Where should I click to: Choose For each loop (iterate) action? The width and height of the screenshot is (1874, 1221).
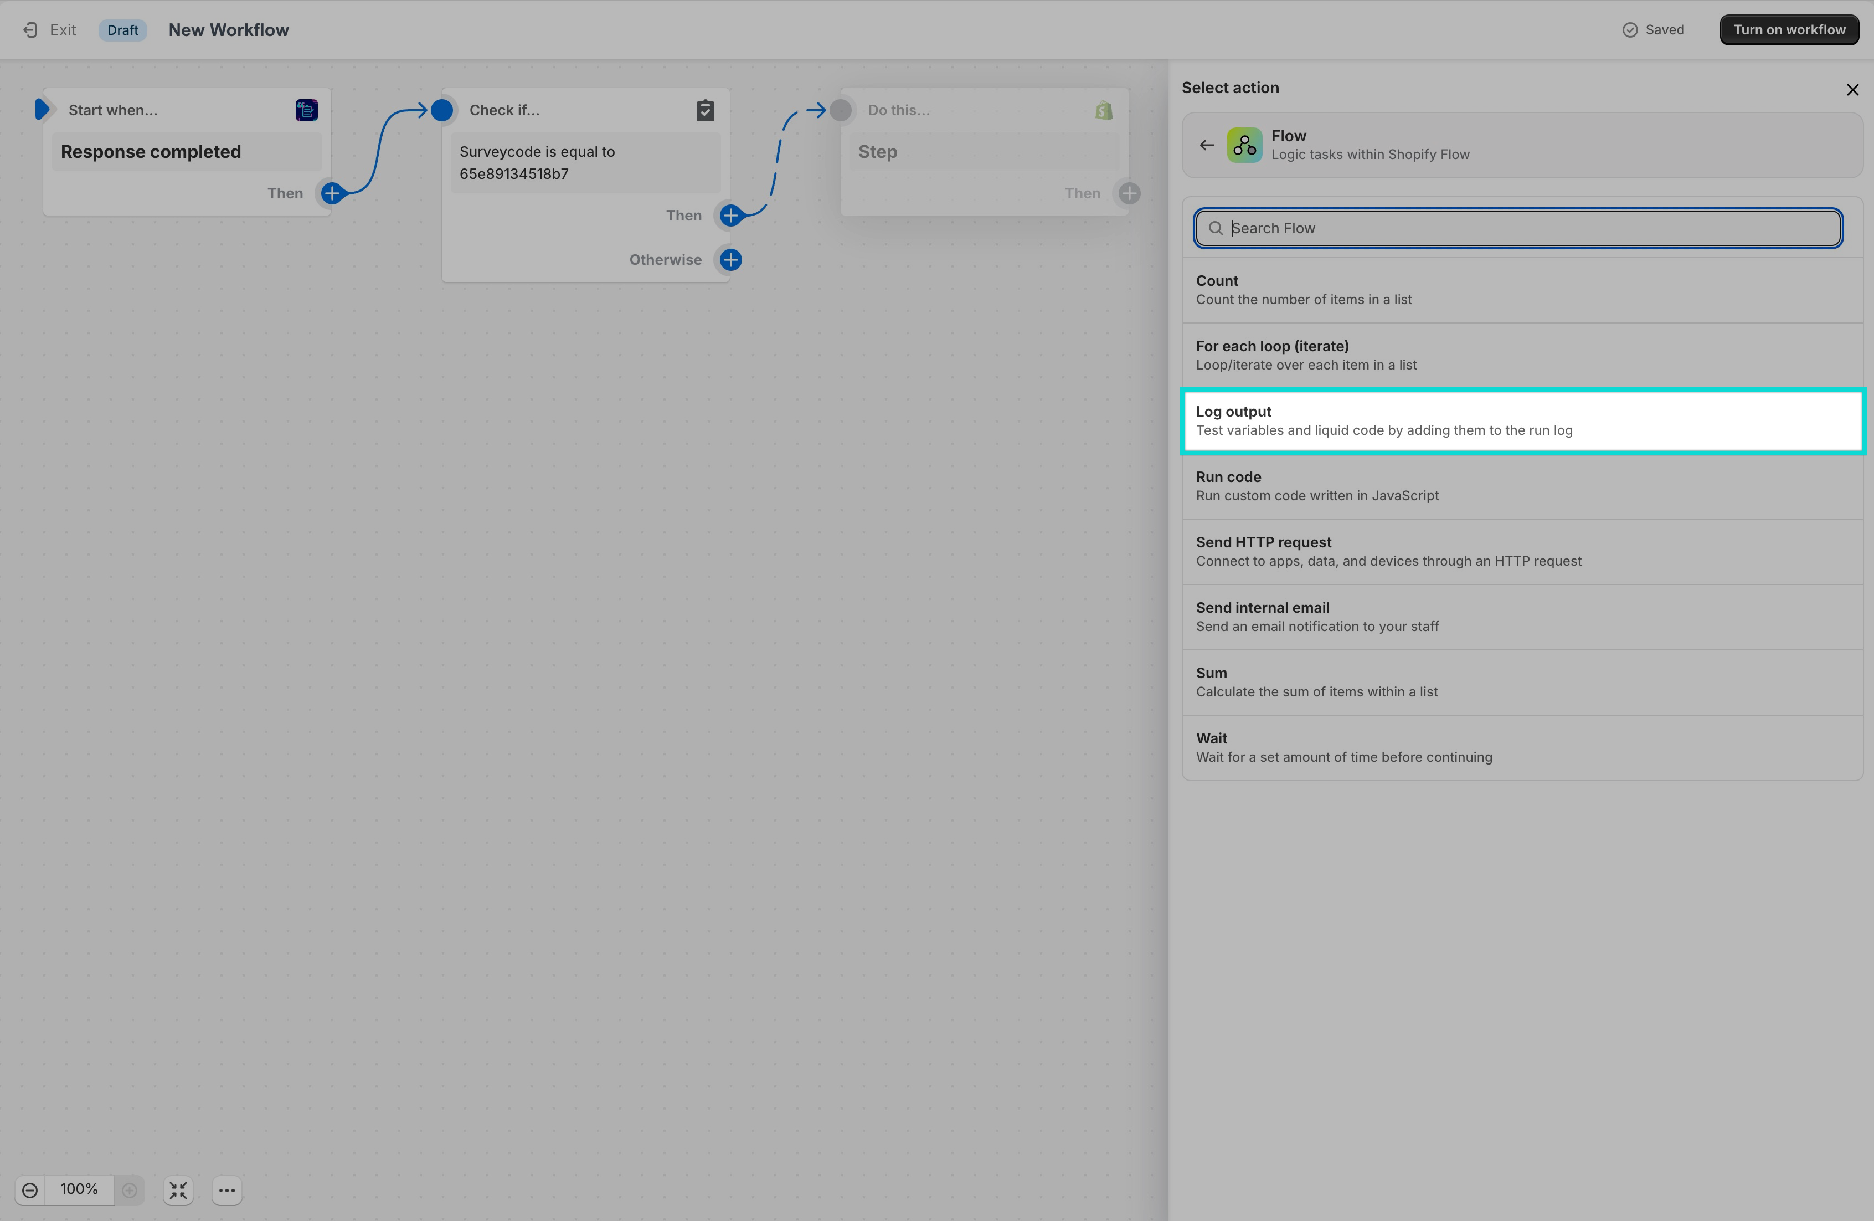pyautogui.click(x=1522, y=355)
